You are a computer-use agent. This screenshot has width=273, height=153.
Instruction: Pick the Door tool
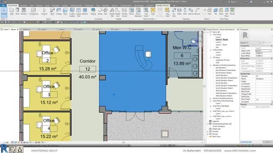point(17,11)
